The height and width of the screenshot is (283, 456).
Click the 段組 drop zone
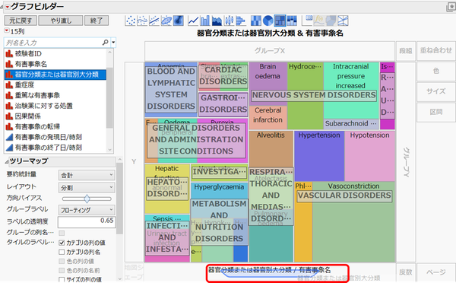point(405,51)
